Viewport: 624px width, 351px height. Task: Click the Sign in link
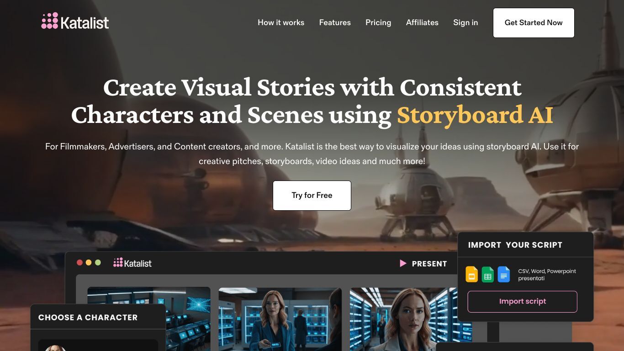(465, 22)
